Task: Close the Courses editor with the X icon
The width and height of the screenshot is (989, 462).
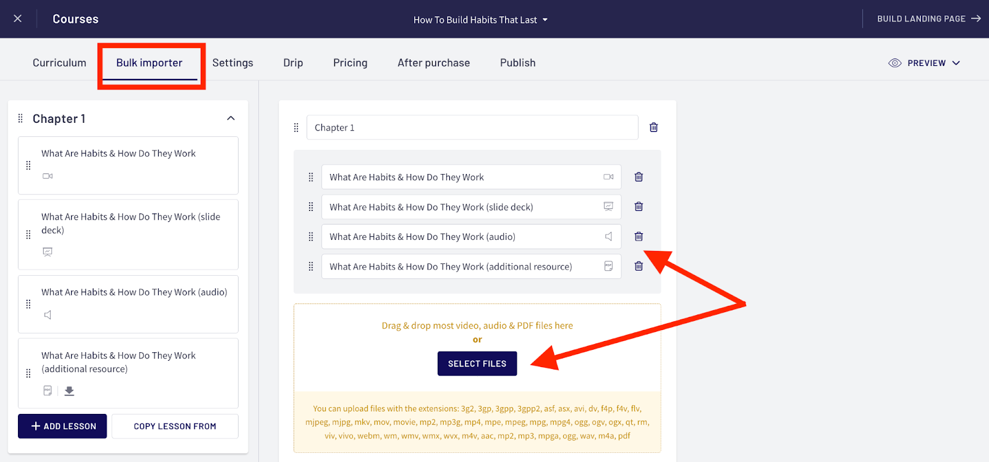Action: click(x=18, y=19)
